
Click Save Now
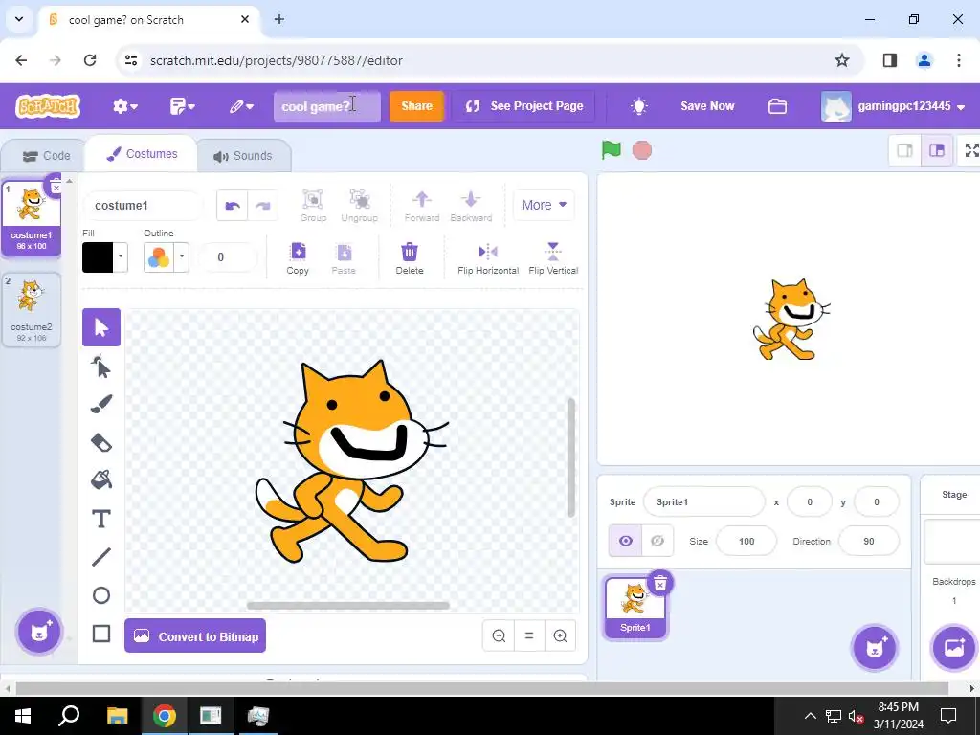[x=707, y=106]
